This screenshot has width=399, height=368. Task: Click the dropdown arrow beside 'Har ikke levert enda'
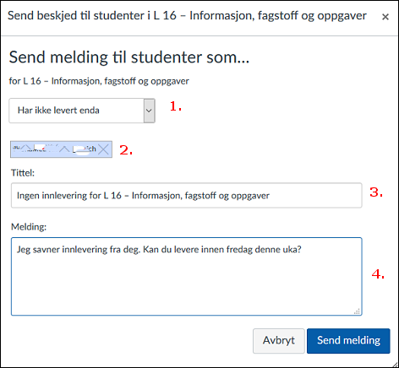(x=149, y=111)
